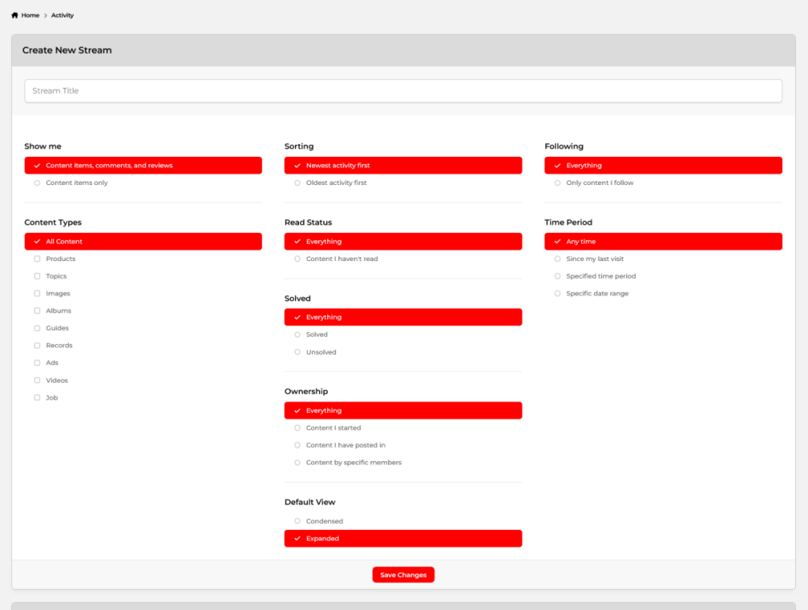Enable the Topics checkbox
Screen dimensions: 808x610
point(55,276)
